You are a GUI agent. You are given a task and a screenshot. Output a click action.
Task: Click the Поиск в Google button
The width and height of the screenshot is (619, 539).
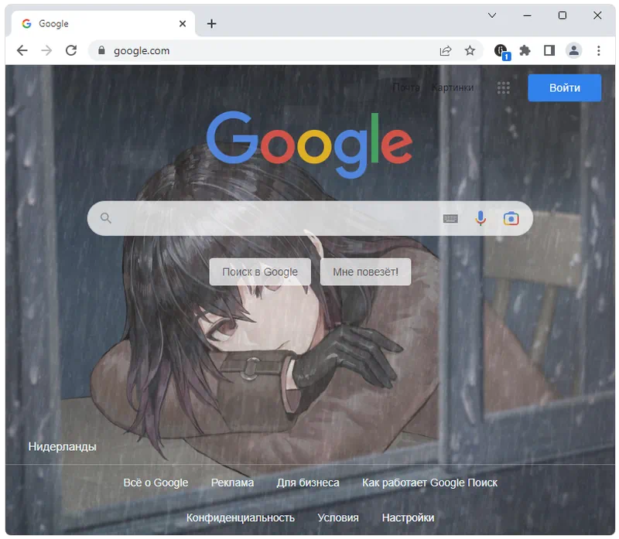pyautogui.click(x=260, y=272)
